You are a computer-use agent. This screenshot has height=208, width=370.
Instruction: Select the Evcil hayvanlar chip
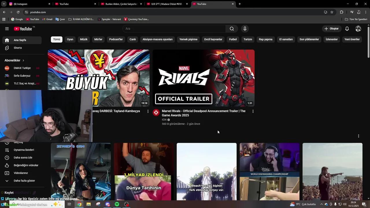(x=213, y=39)
